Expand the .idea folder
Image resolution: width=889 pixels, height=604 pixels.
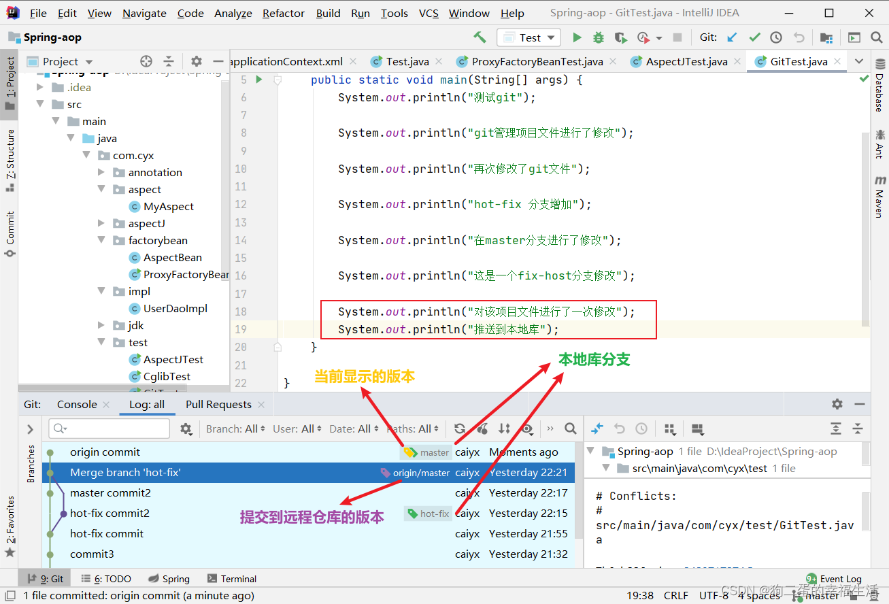40,87
